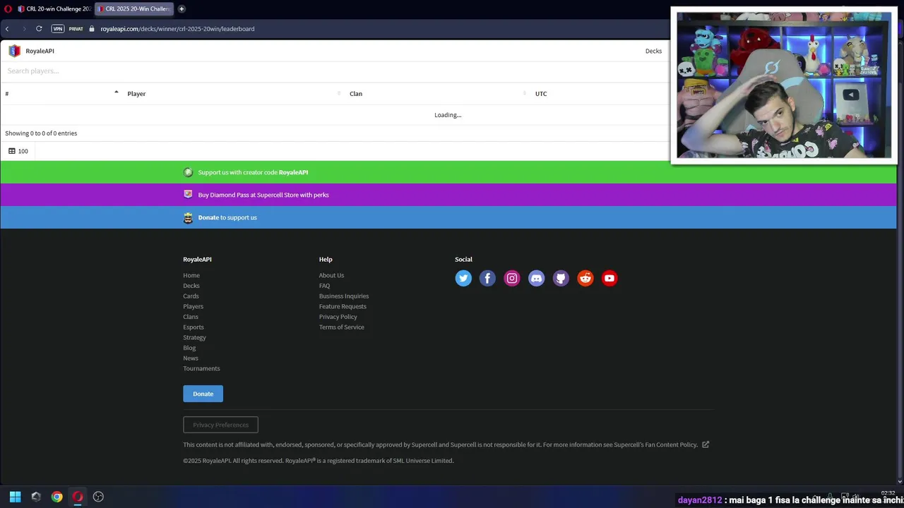The image size is (904, 508).
Task: Open the YouTube social icon
Action: click(609, 278)
